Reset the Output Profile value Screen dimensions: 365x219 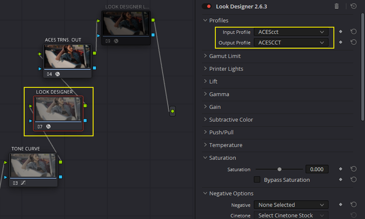(x=354, y=42)
